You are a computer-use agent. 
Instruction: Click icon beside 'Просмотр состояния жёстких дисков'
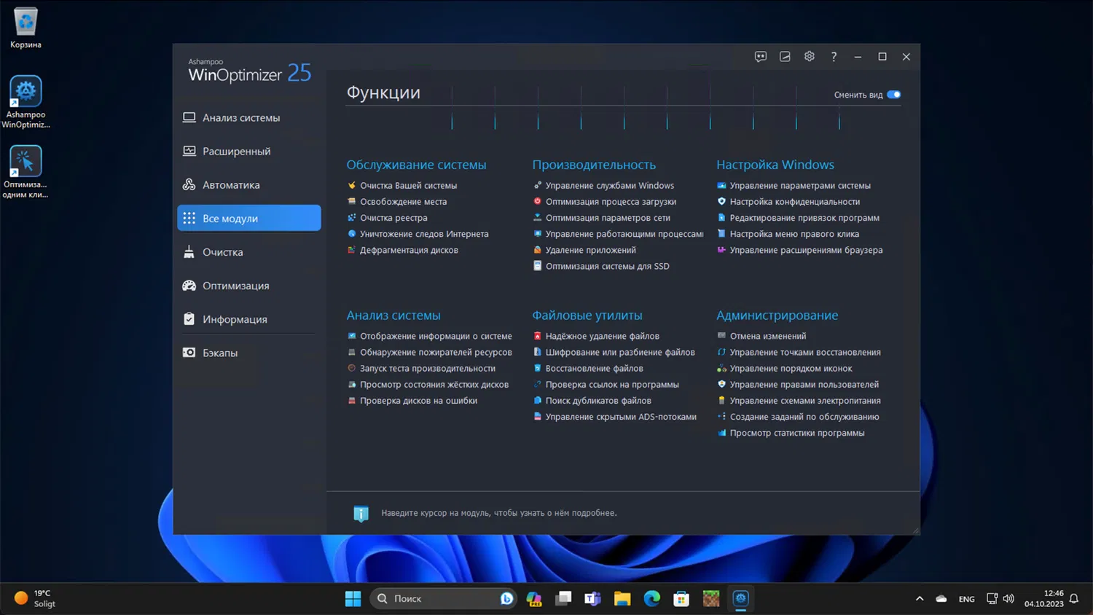352,385
